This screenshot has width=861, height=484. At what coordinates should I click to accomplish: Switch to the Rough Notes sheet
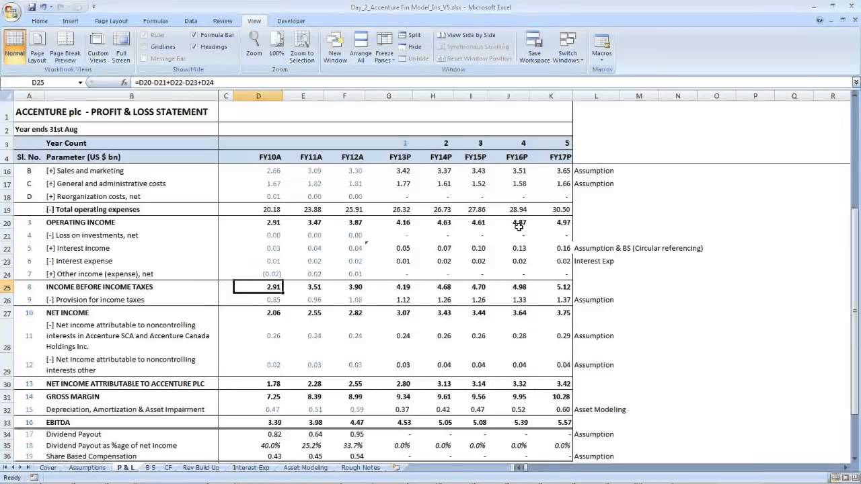tap(361, 467)
